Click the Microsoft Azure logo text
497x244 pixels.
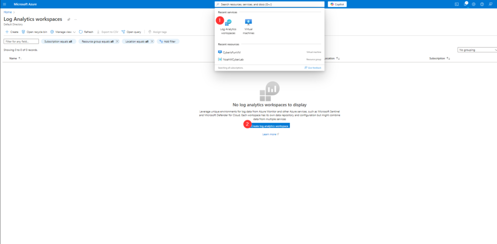click(25, 4)
